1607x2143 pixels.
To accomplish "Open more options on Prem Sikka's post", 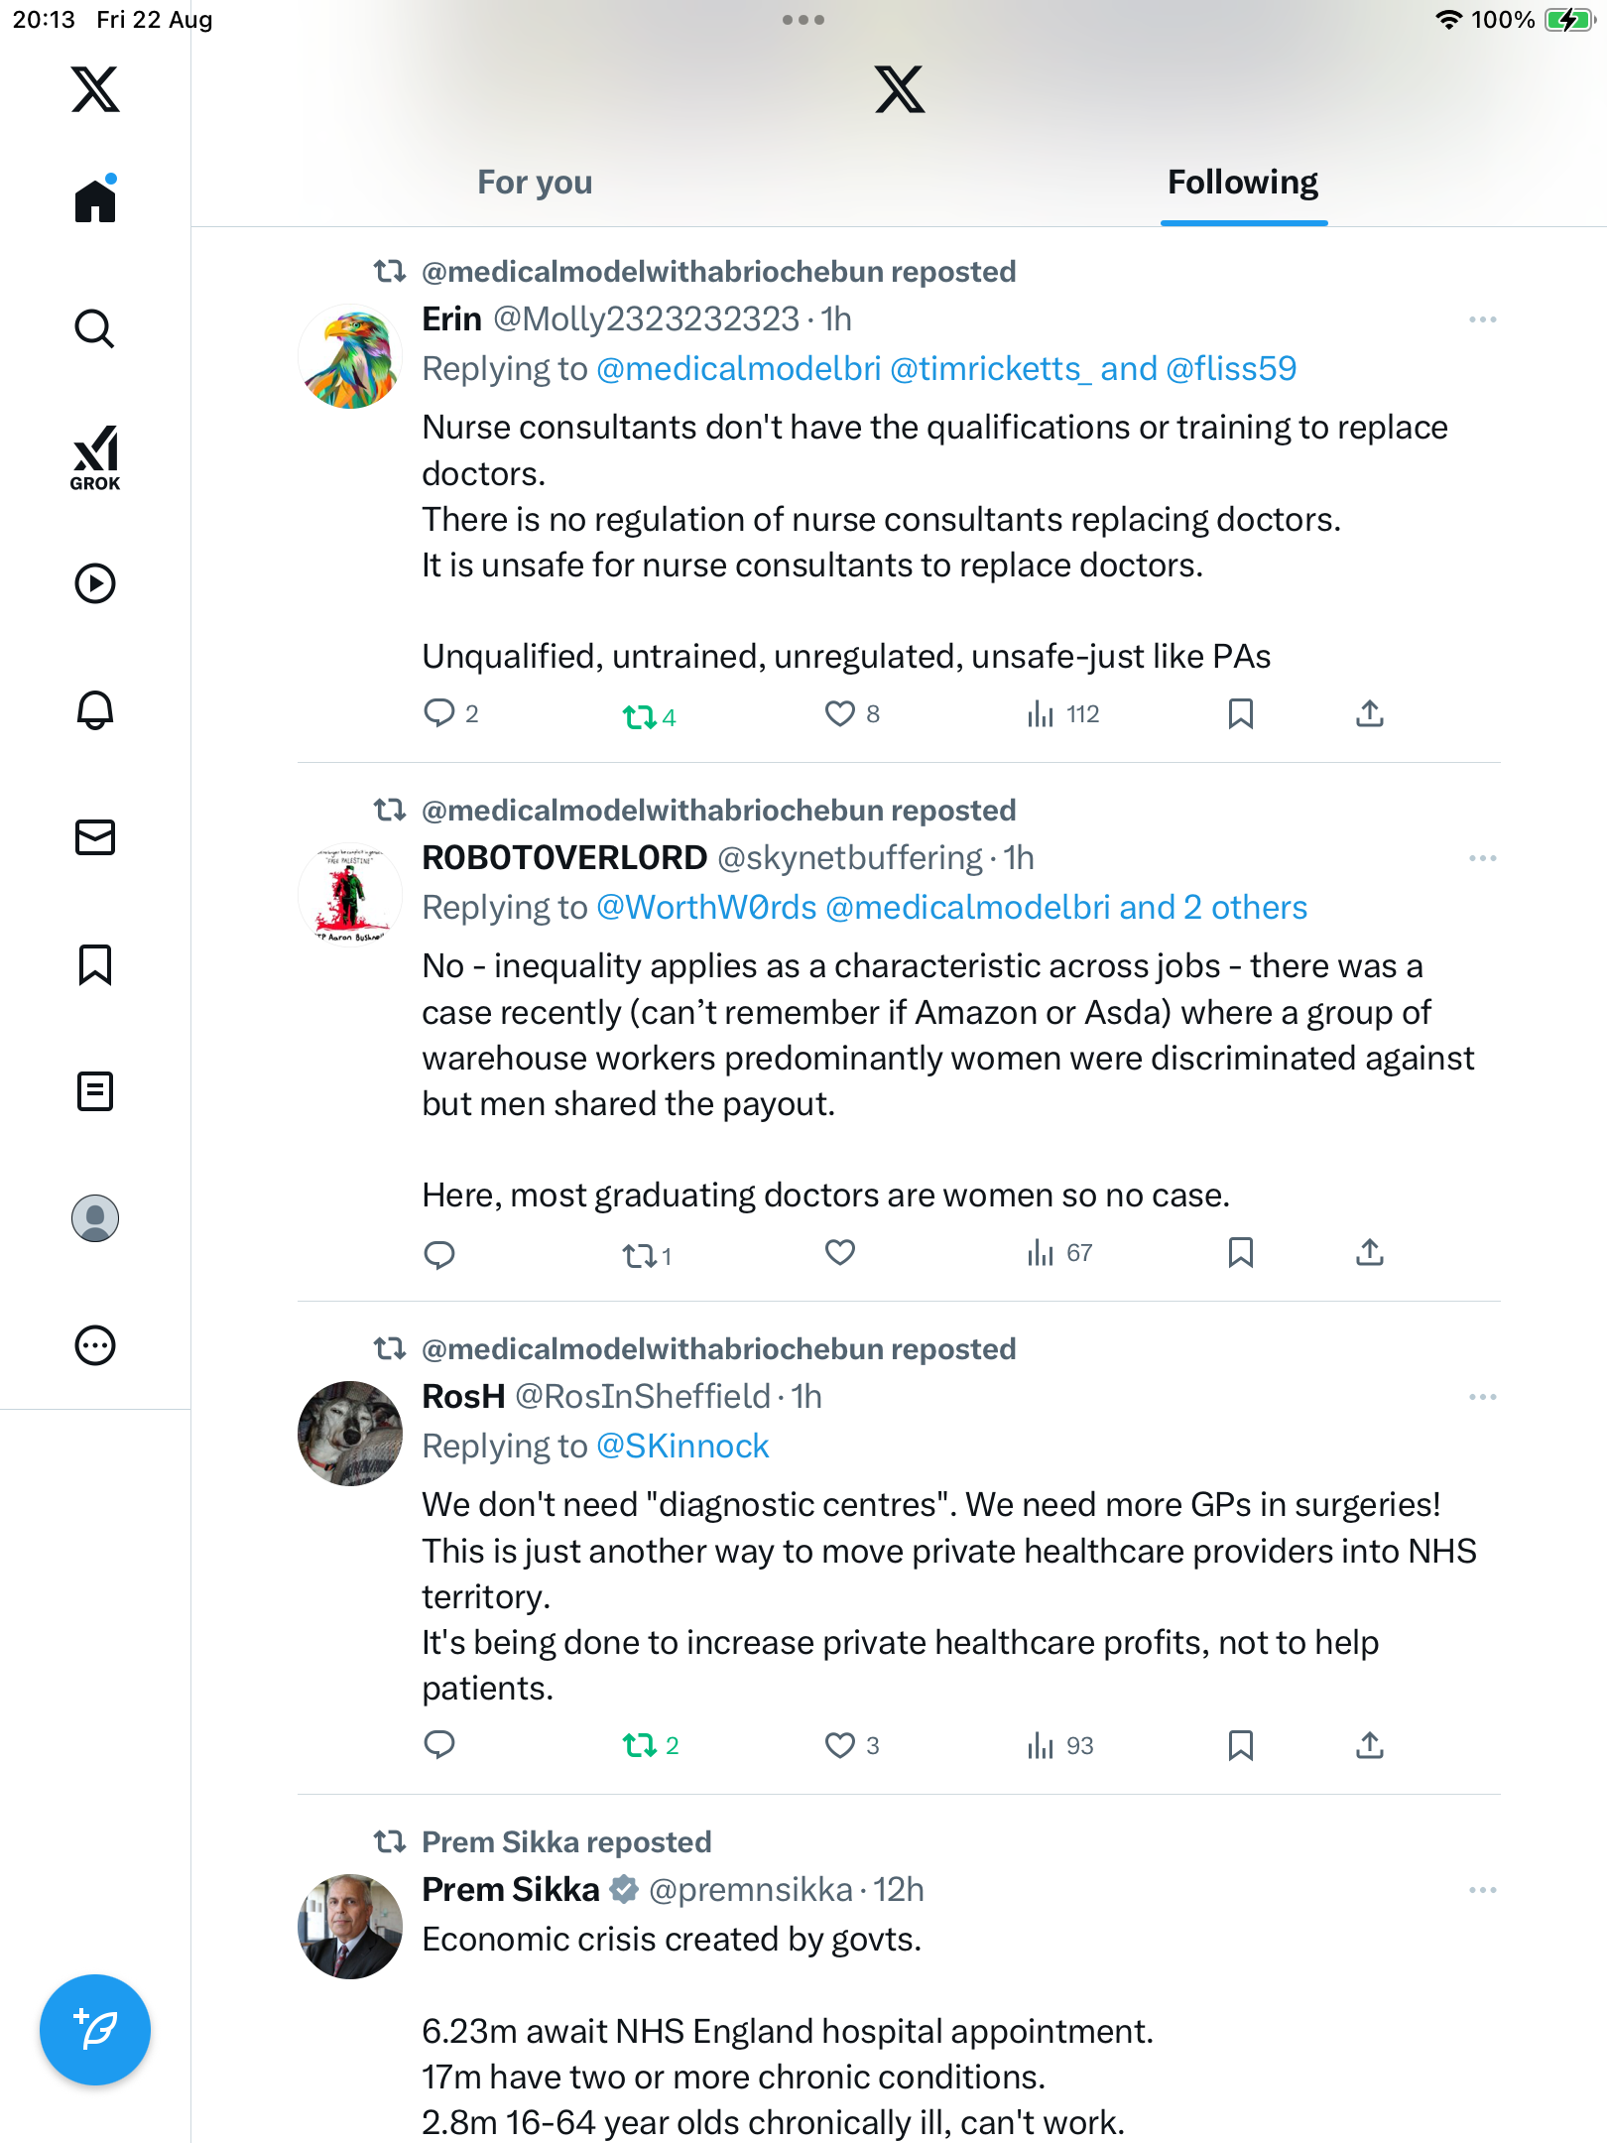I will (1482, 1890).
